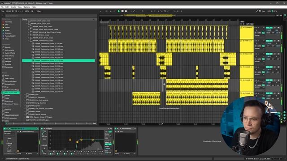Image resolution: width=287 pixels, height=161 pixels.
Task: Click the arrangement Record button
Action: coord(126,11)
